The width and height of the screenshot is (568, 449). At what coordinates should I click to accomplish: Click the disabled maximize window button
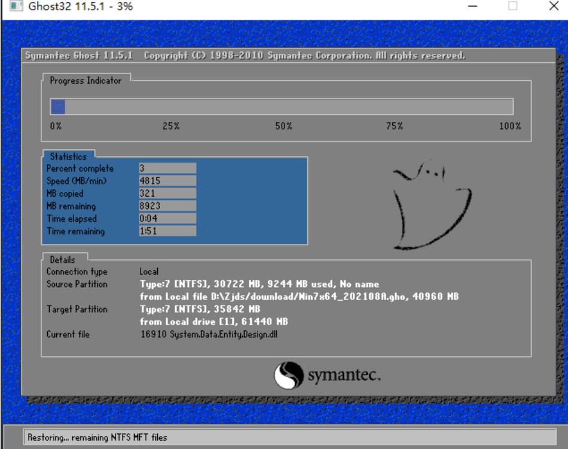tap(512, 7)
